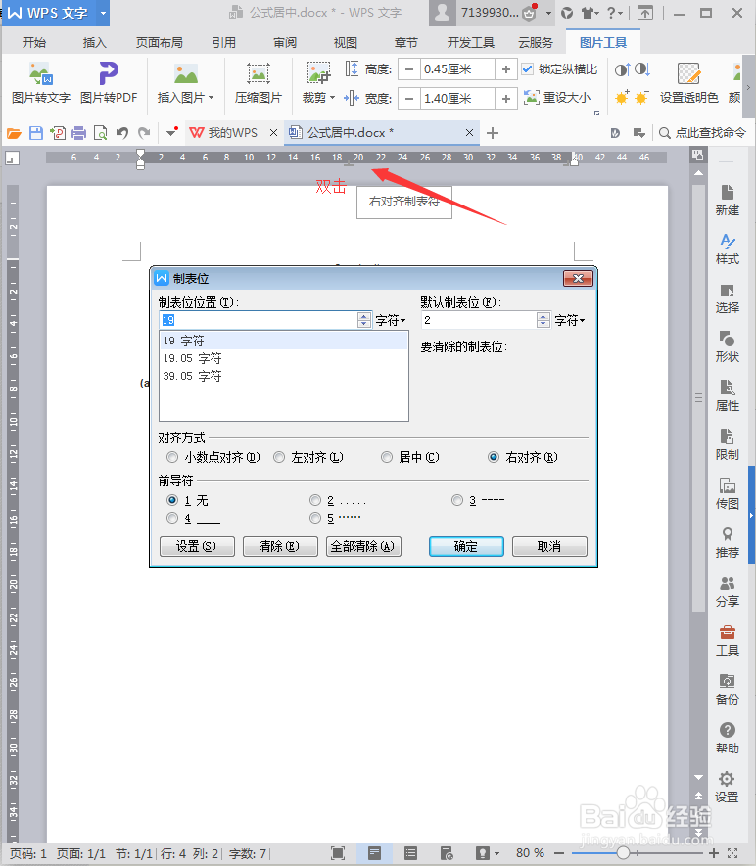This screenshot has height=866, width=756.
Task: Select the 裁剪 crop tool icon
Action: 318,73
